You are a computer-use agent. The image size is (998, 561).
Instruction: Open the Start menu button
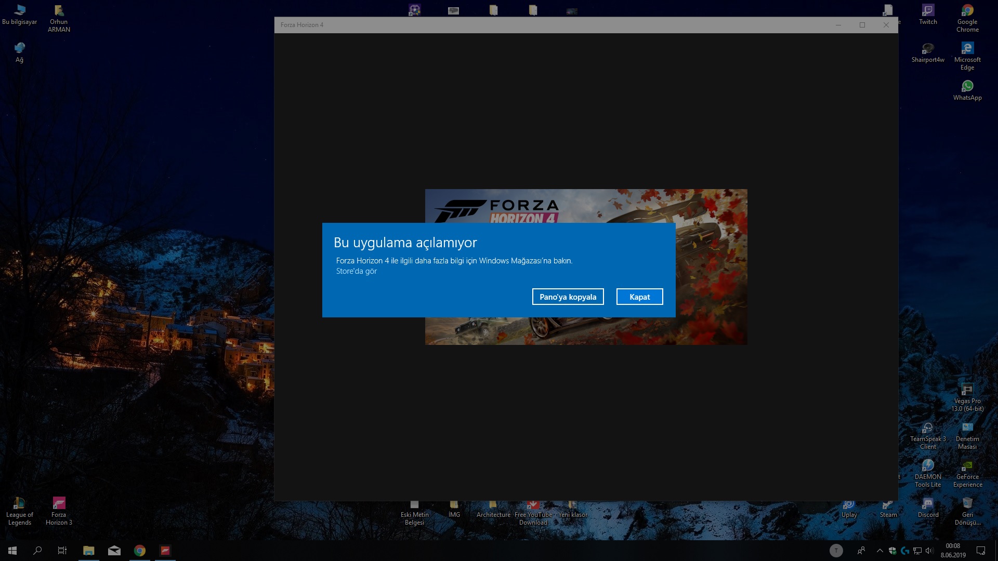click(x=11, y=550)
